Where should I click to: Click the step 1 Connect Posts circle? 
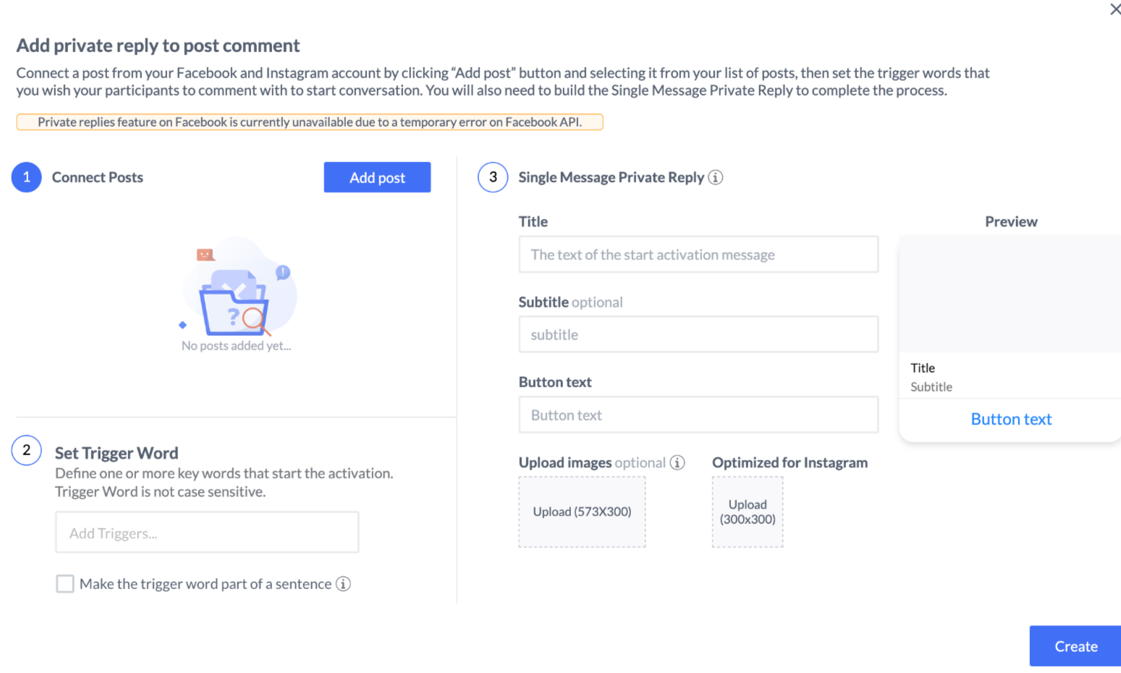click(x=27, y=177)
